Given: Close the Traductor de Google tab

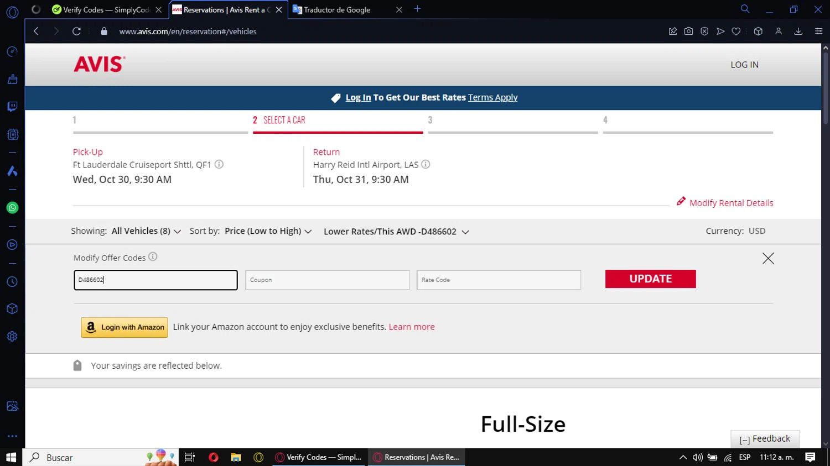Looking at the screenshot, I should [x=399, y=9].
